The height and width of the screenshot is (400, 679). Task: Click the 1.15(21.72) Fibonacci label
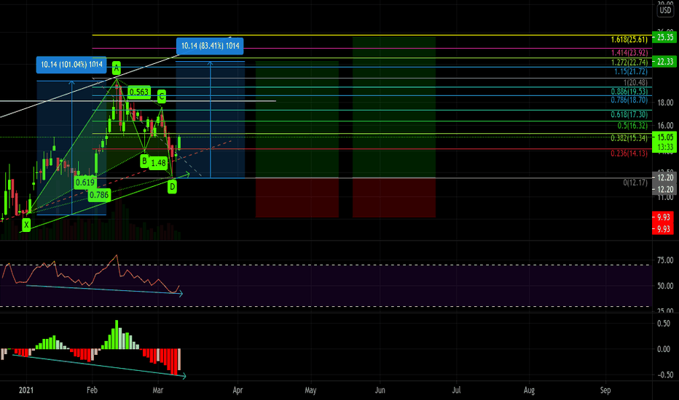click(x=630, y=71)
